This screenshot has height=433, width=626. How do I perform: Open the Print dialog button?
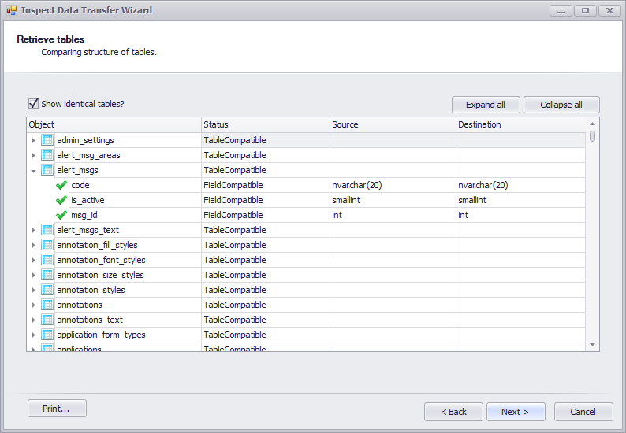[57, 409]
